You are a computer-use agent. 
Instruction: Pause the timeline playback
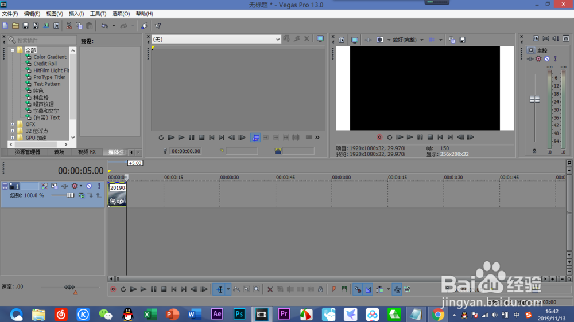point(154,289)
